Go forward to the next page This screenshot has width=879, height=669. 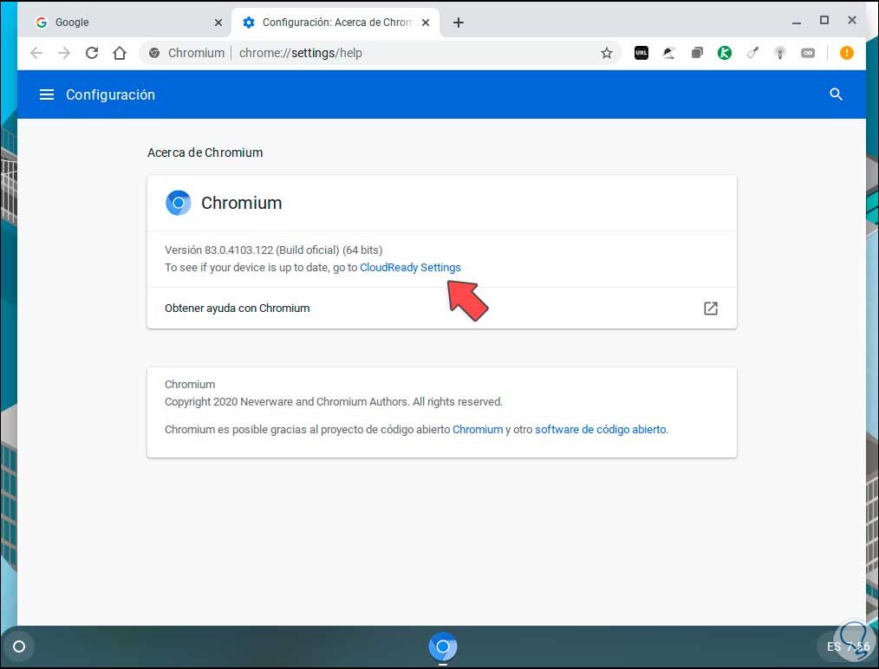click(64, 53)
